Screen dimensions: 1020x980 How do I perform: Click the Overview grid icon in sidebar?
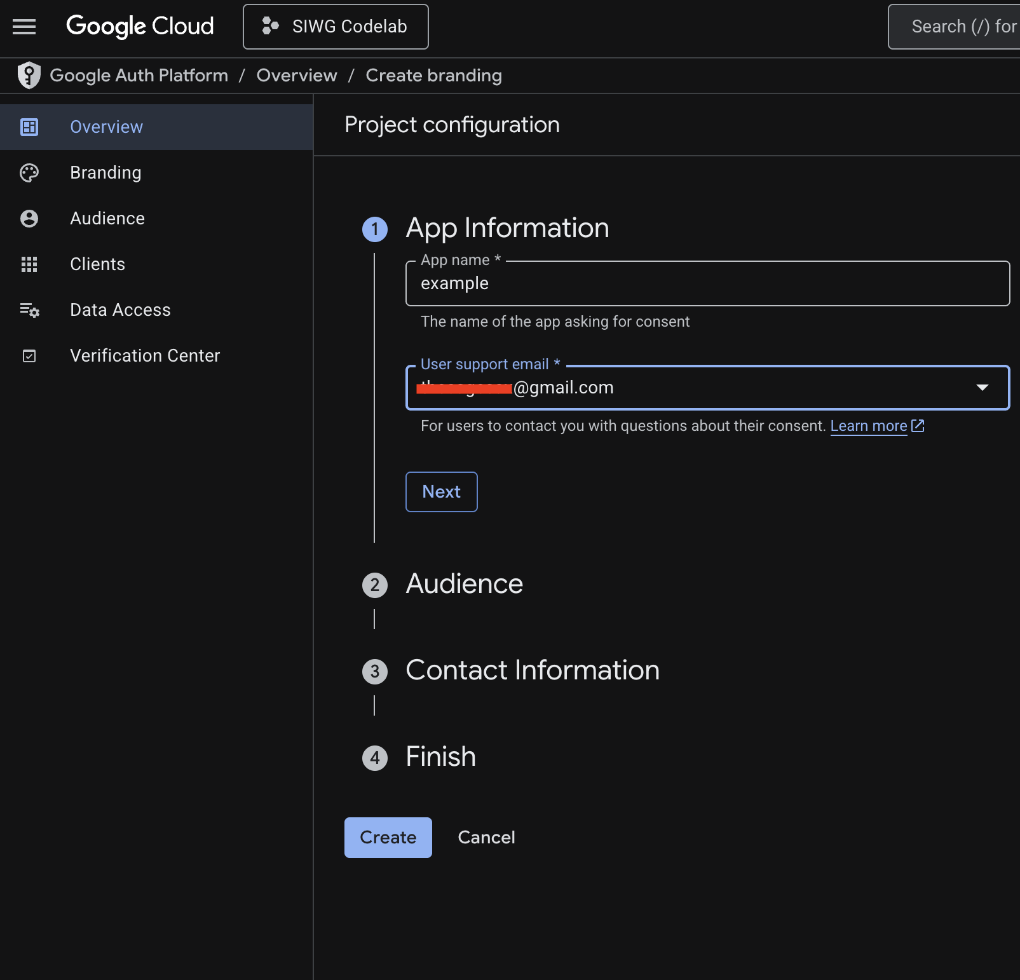tap(29, 126)
